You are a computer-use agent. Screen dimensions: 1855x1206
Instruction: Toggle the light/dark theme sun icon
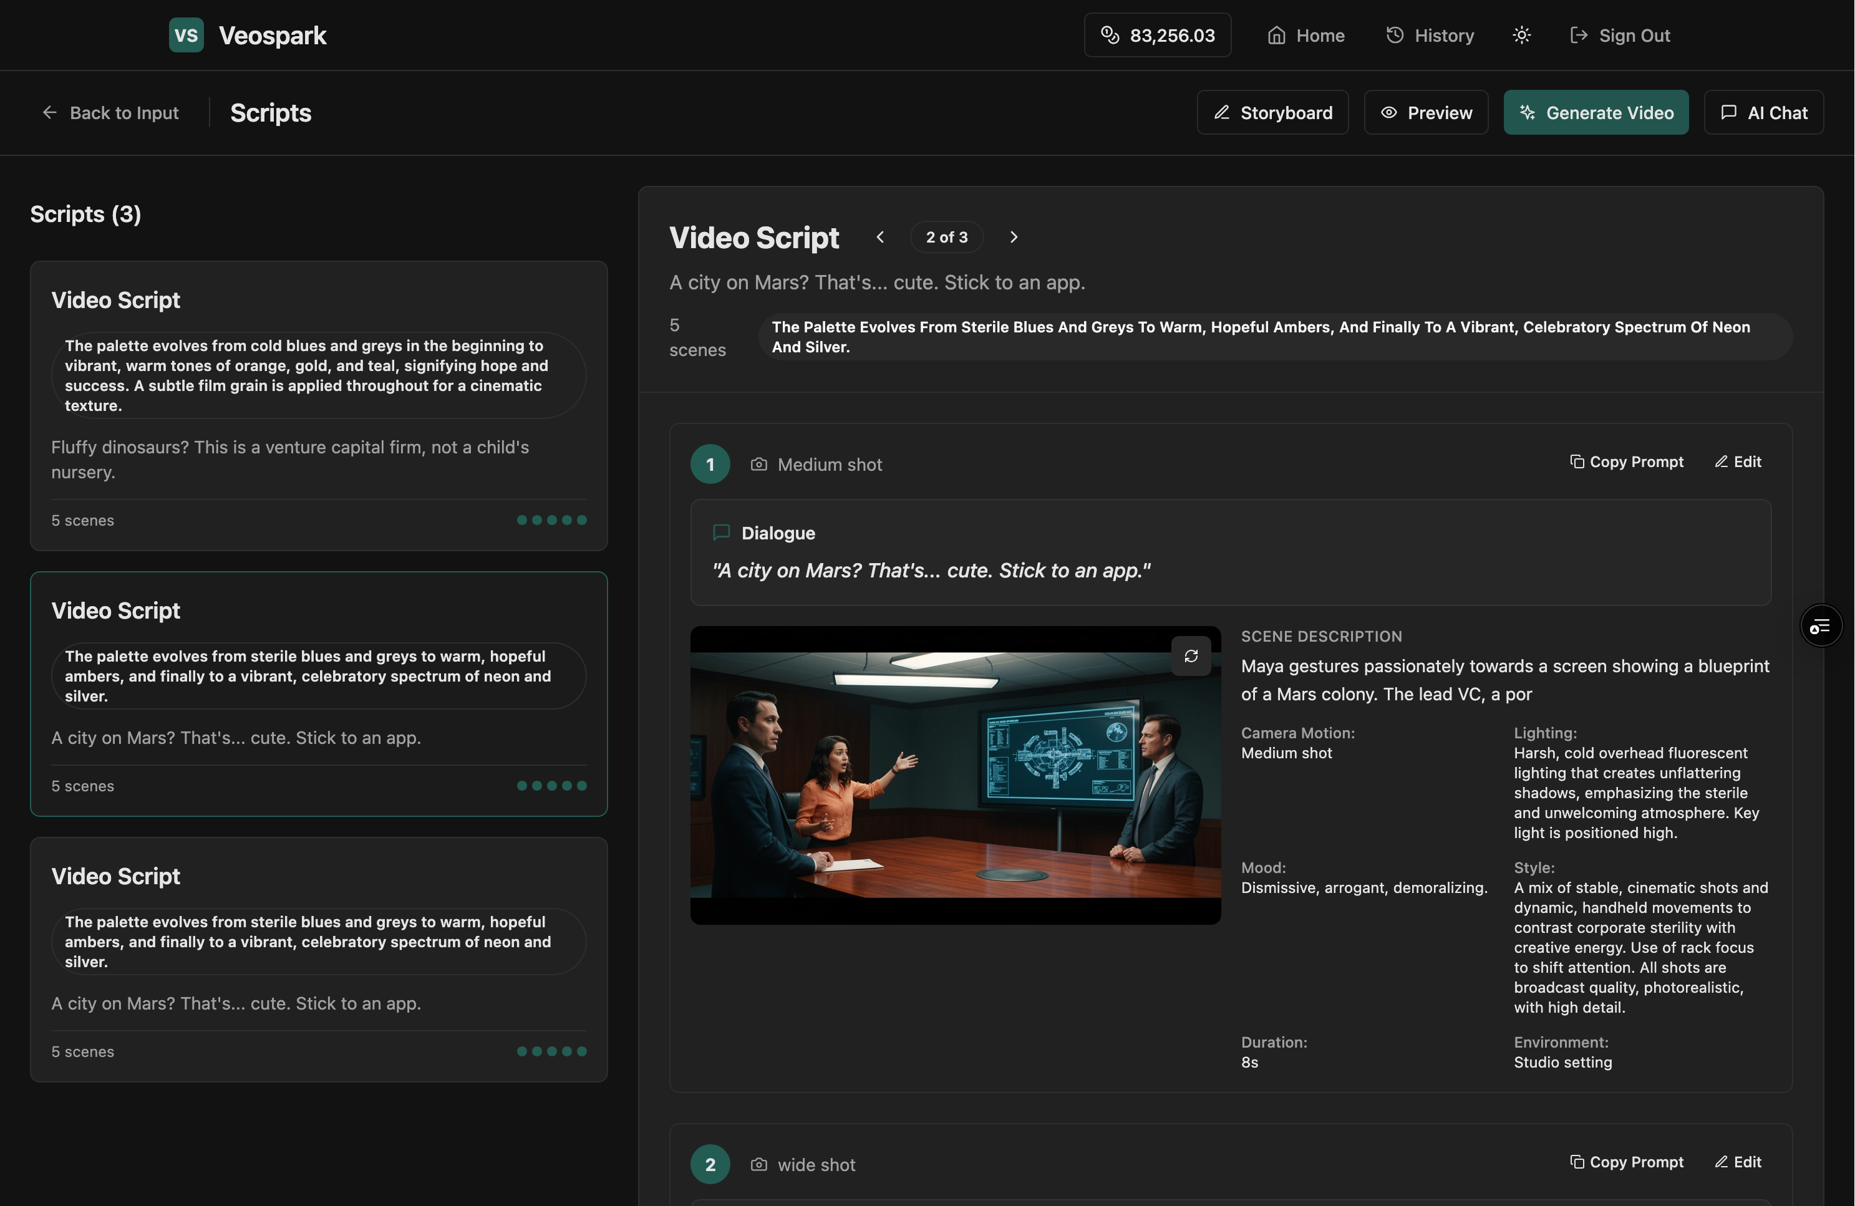point(1521,35)
